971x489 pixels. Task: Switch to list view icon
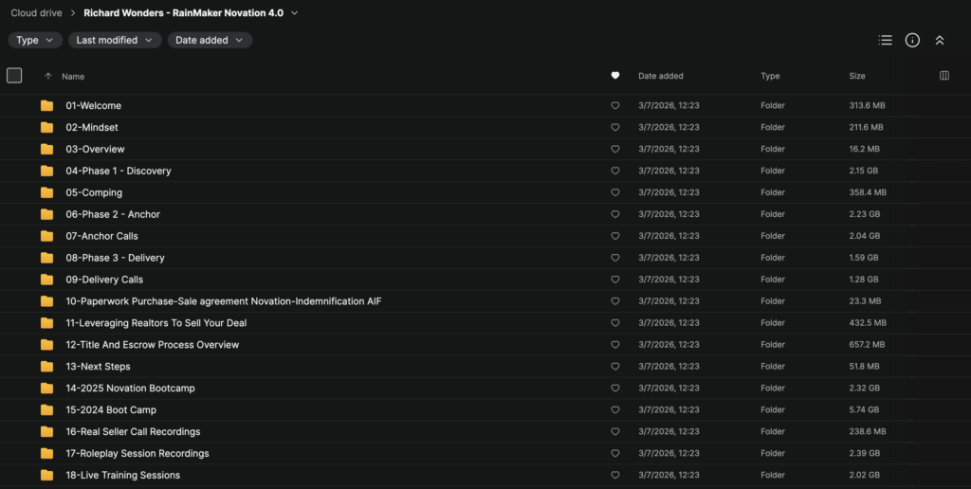pyautogui.click(x=885, y=40)
